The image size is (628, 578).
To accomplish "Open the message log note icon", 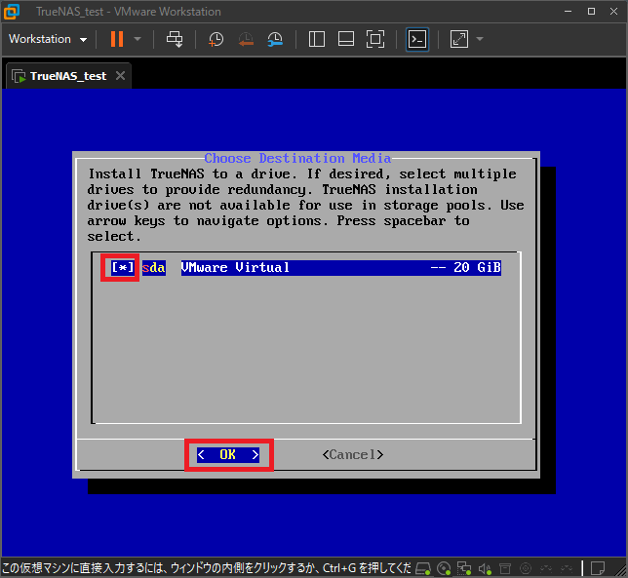I will click(598, 568).
